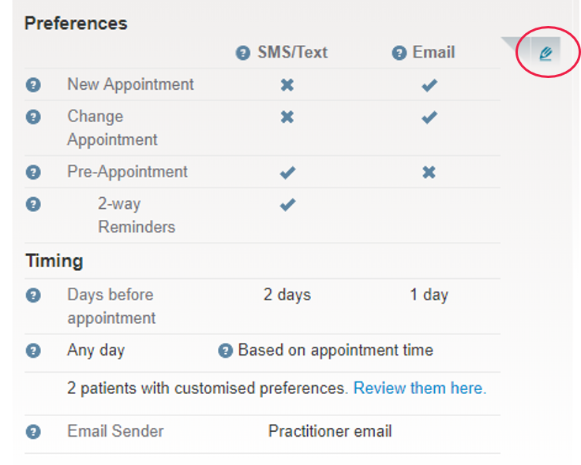
Task: Click help icon beside Change Appointment
Action: pyautogui.click(x=33, y=117)
